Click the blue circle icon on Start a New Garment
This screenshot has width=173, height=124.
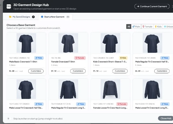click(x=42, y=17)
